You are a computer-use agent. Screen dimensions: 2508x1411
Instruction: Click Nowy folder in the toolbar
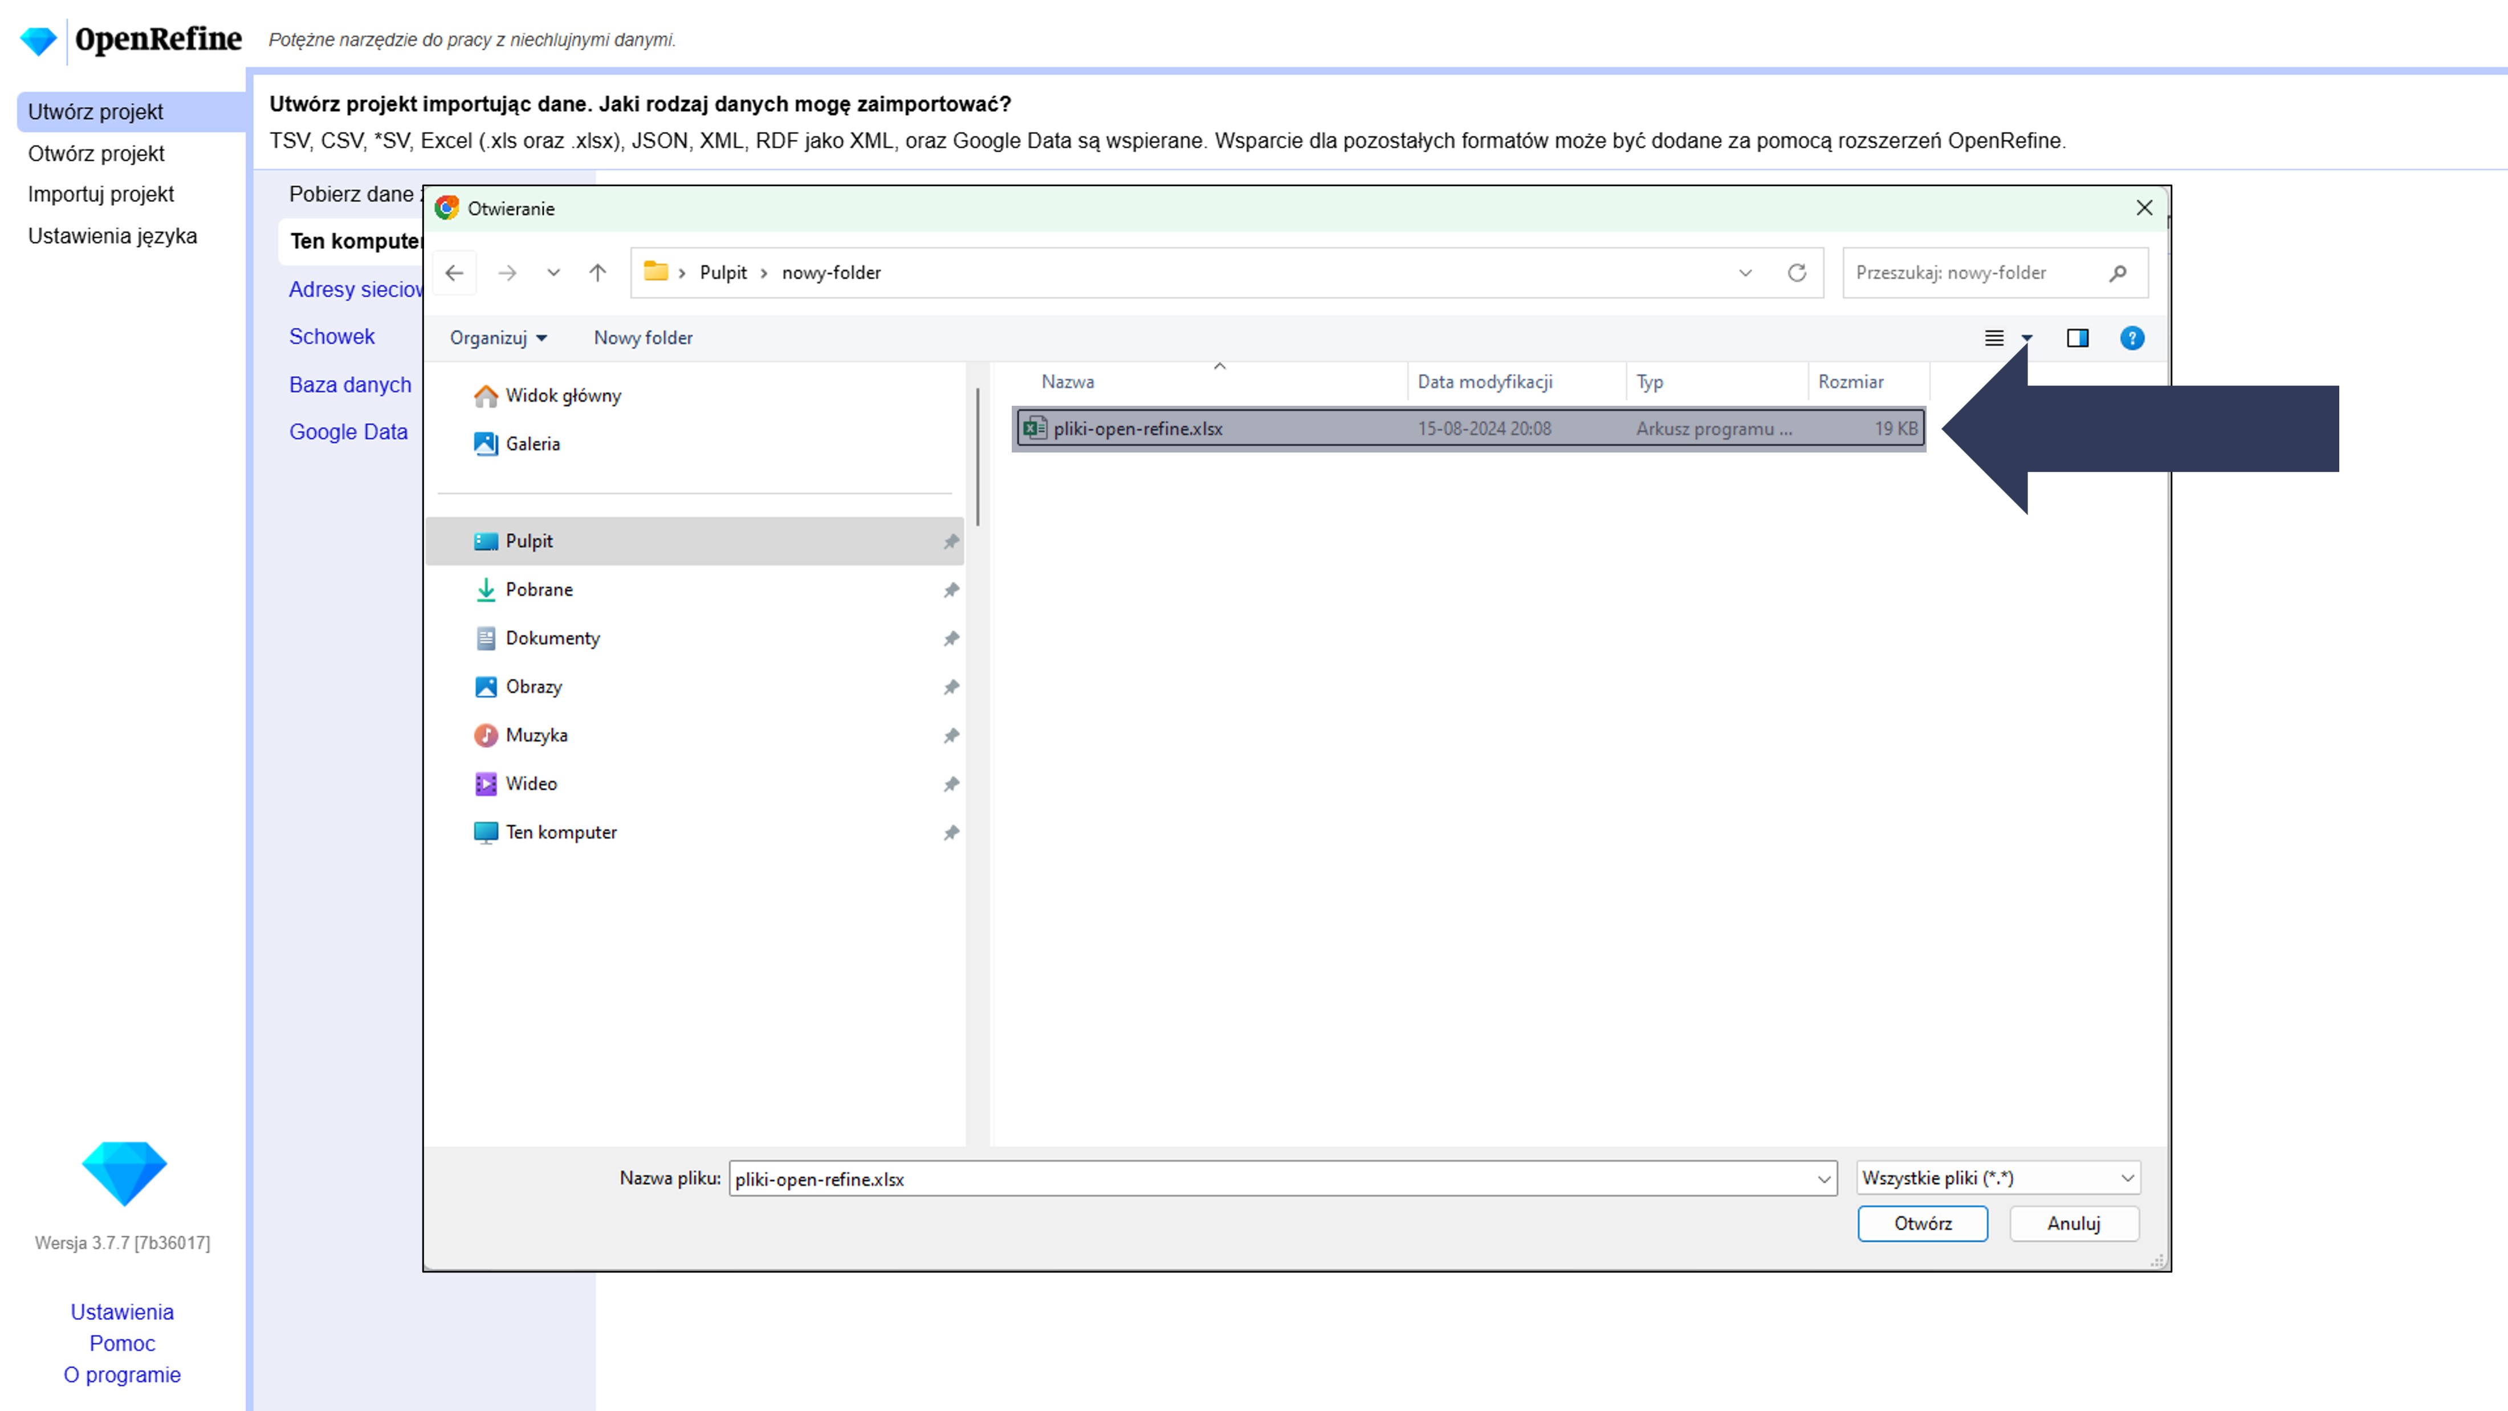tap(642, 338)
